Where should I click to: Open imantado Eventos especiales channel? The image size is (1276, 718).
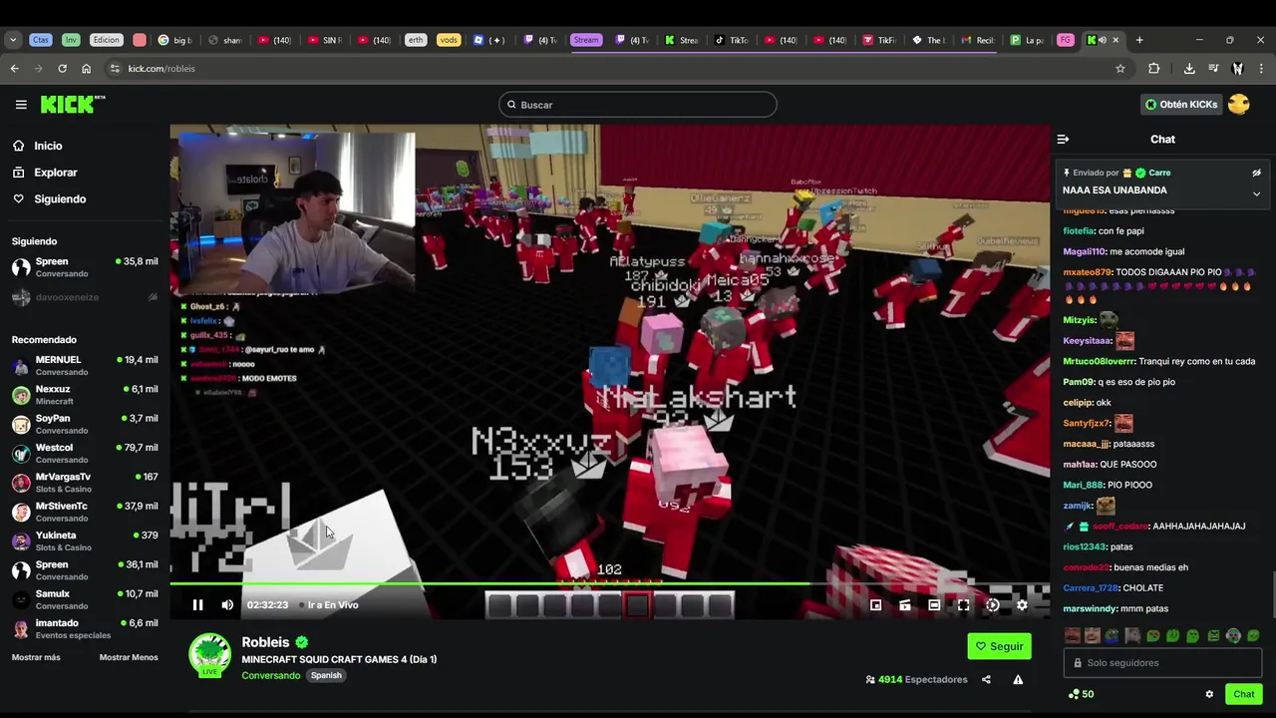85,628
